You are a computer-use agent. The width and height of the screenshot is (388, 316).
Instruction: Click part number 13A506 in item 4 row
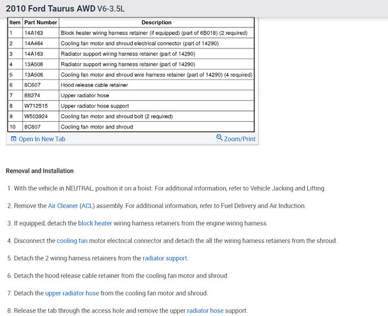coord(33,65)
